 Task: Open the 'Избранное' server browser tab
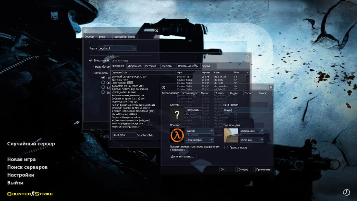pos(135,66)
